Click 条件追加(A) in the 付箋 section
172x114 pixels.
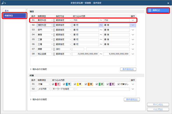132,99
